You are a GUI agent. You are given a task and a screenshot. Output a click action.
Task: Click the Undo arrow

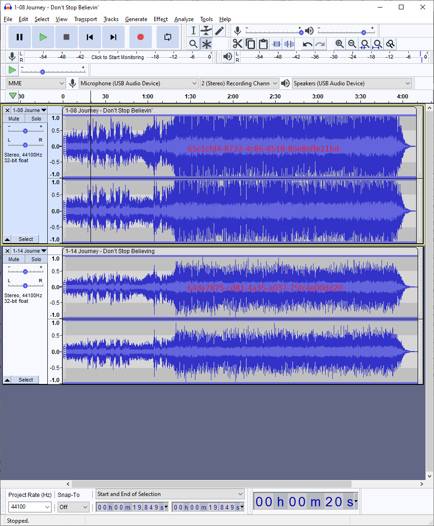[307, 44]
